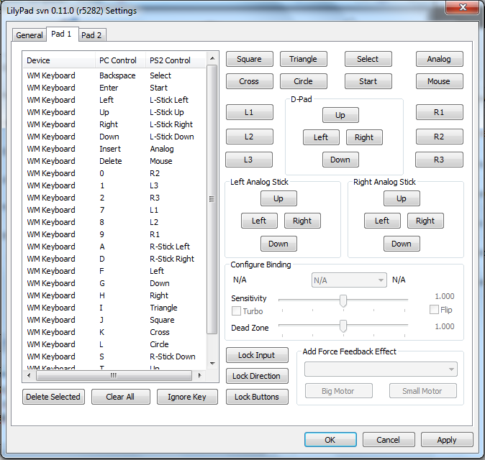Click the Clear All button

click(121, 397)
